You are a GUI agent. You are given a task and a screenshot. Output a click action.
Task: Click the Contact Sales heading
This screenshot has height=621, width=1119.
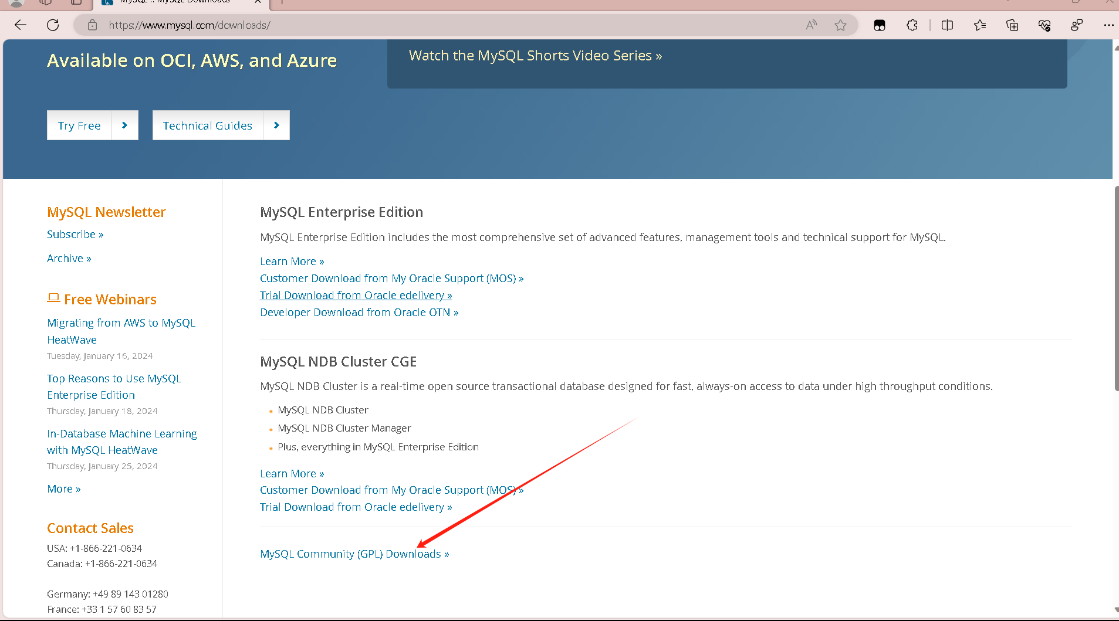[90, 528]
